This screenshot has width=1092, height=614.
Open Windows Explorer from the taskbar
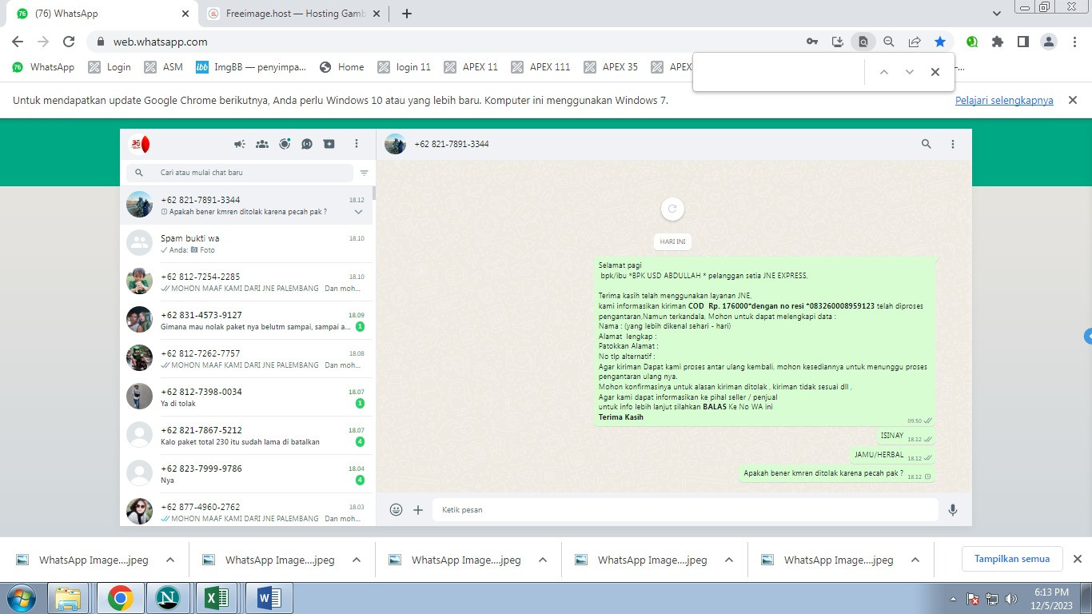point(69,598)
